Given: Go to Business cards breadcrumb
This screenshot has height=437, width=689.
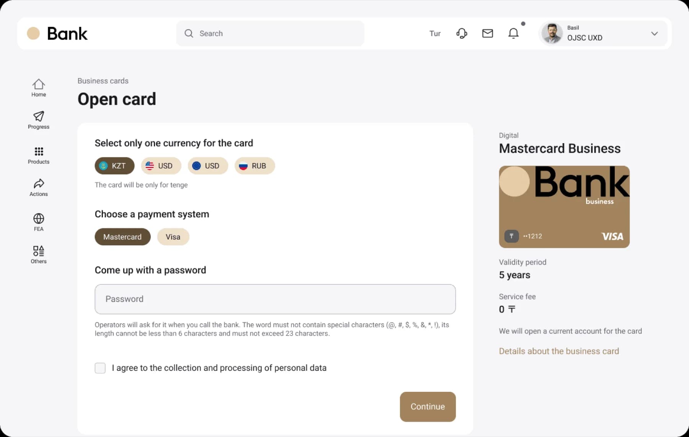Looking at the screenshot, I should pyautogui.click(x=103, y=81).
